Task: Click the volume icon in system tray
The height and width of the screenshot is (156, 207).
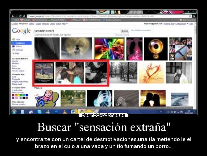Action: 168,112
